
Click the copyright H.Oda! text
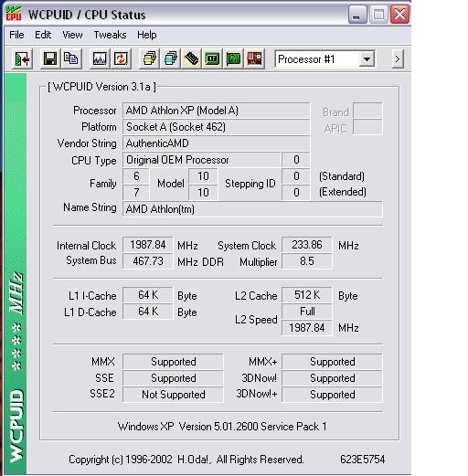click(x=186, y=460)
